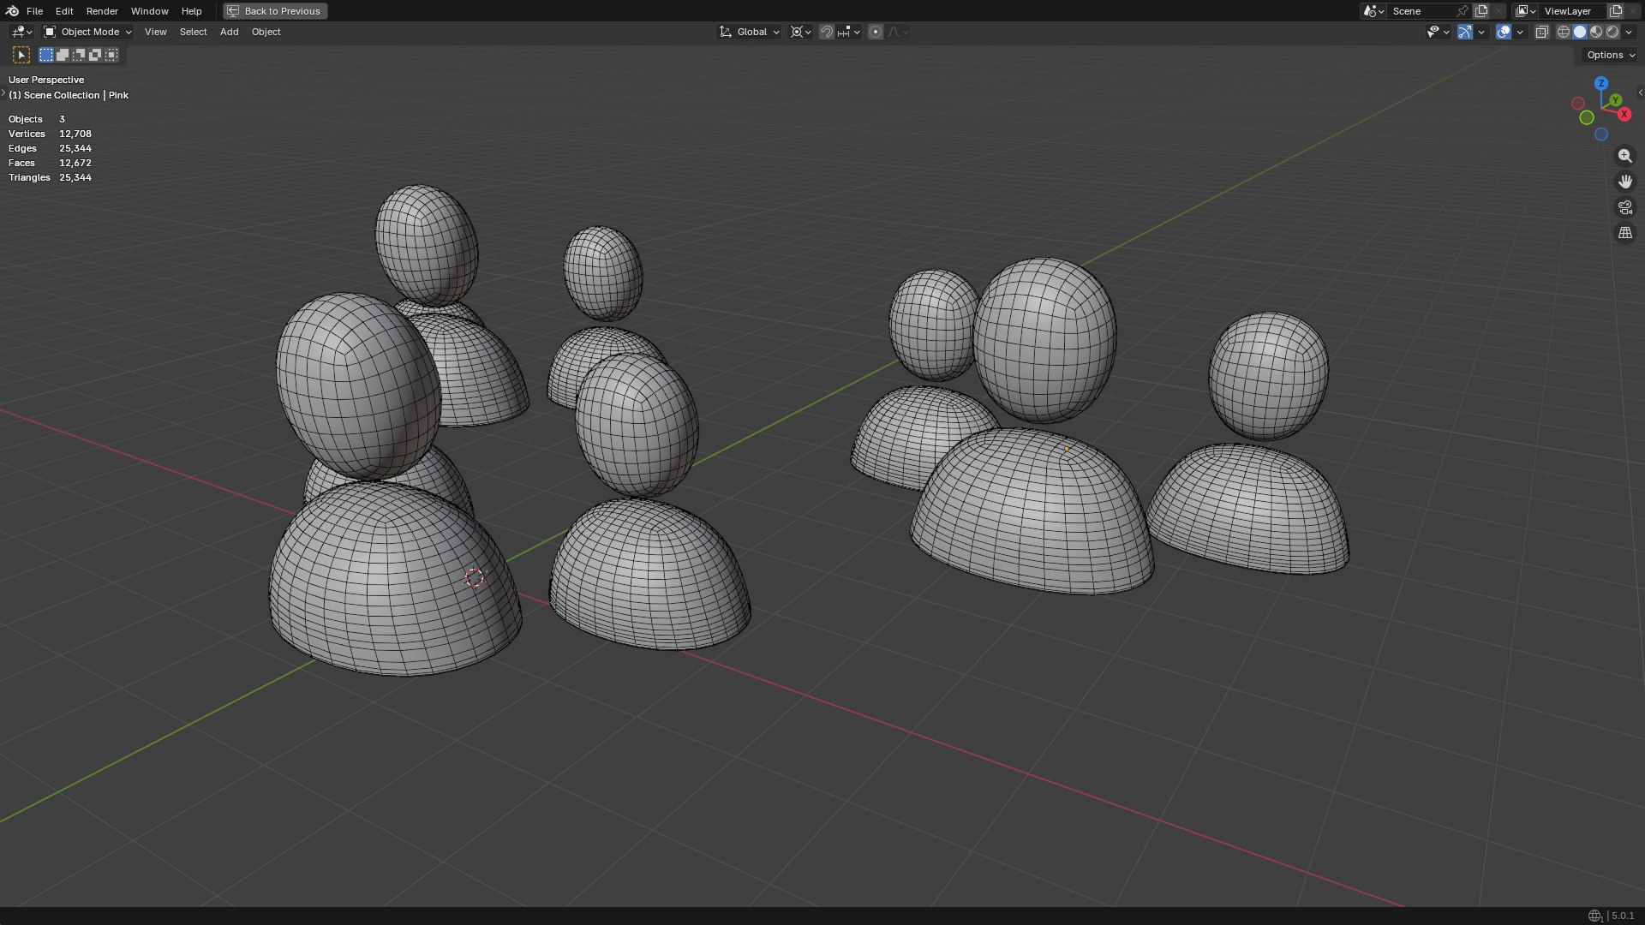1645x925 pixels.
Task: Click the Back to Previous button
Action: (x=275, y=11)
